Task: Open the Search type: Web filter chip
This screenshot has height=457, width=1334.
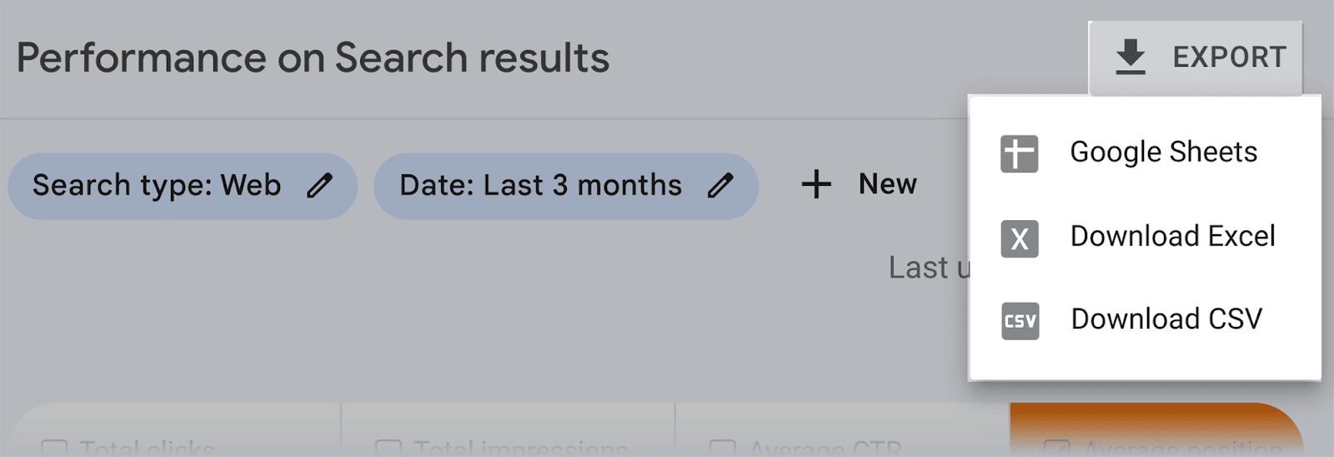Action: pos(157,186)
